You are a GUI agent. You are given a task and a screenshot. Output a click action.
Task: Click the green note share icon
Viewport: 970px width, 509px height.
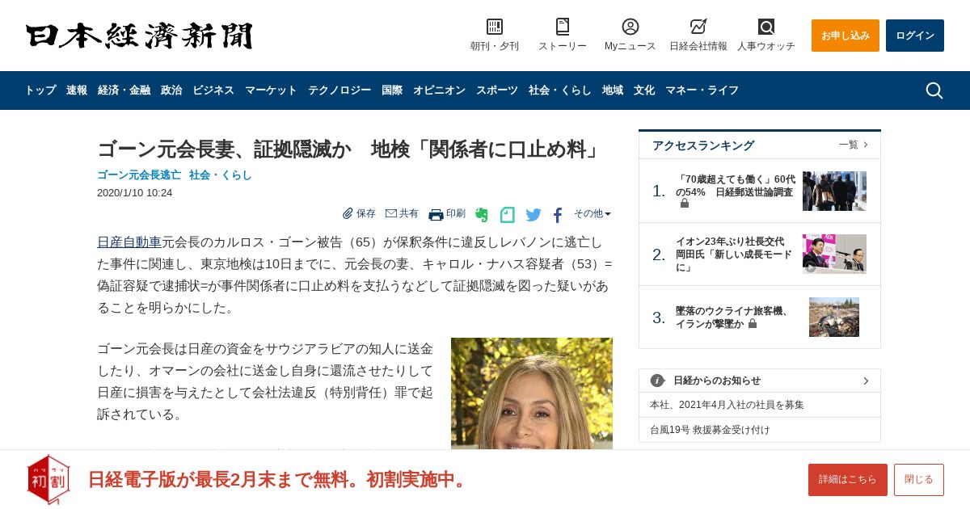click(508, 215)
